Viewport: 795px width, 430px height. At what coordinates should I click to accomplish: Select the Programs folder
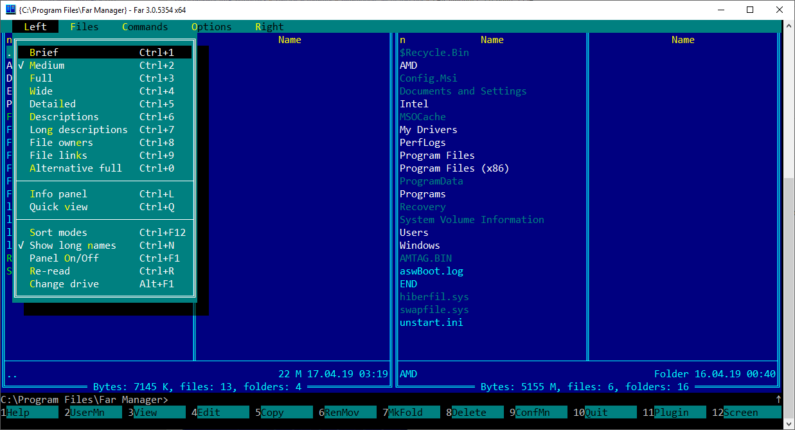(423, 194)
